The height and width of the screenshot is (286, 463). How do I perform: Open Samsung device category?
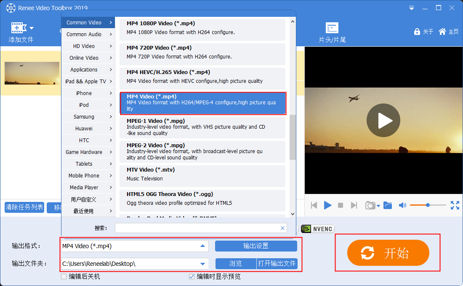88,117
